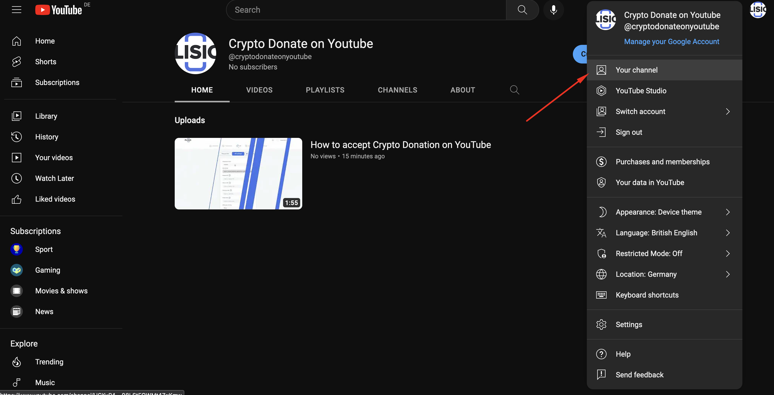774x395 pixels.
Task: Open the Library sidebar icon
Action: (x=17, y=116)
